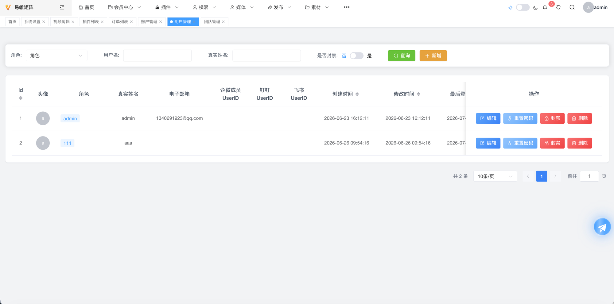Reset password for user aaa
Viewport: 614px width, 304px height.
coord(520,143)
